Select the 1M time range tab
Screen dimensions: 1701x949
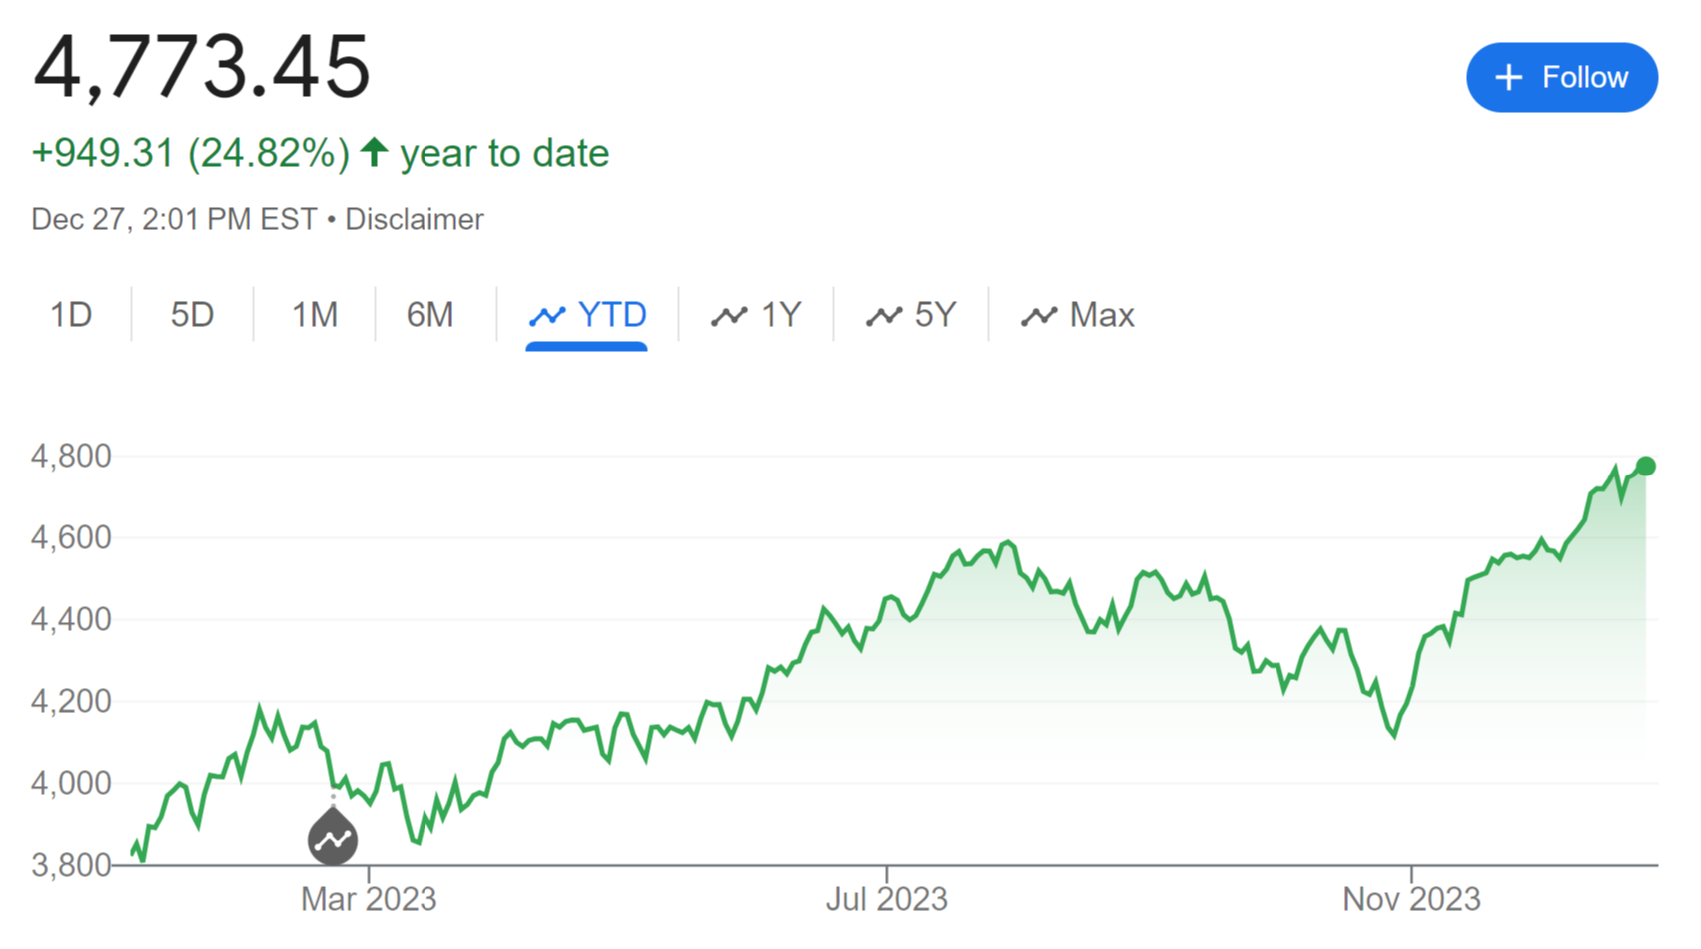314,315
